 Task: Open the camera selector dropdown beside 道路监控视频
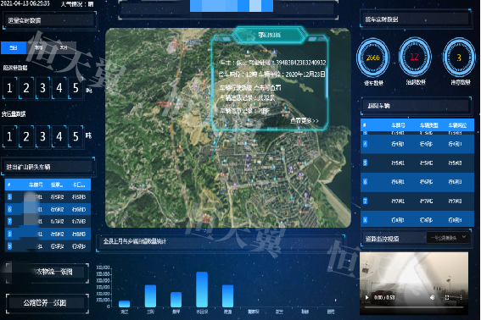[448, 238]
